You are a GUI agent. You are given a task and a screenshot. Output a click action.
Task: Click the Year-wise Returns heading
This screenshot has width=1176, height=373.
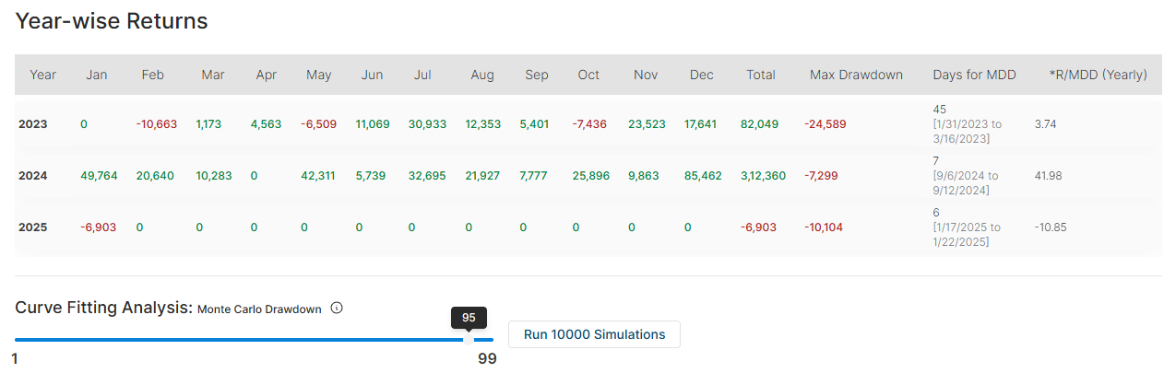click(x=112, y=21)
